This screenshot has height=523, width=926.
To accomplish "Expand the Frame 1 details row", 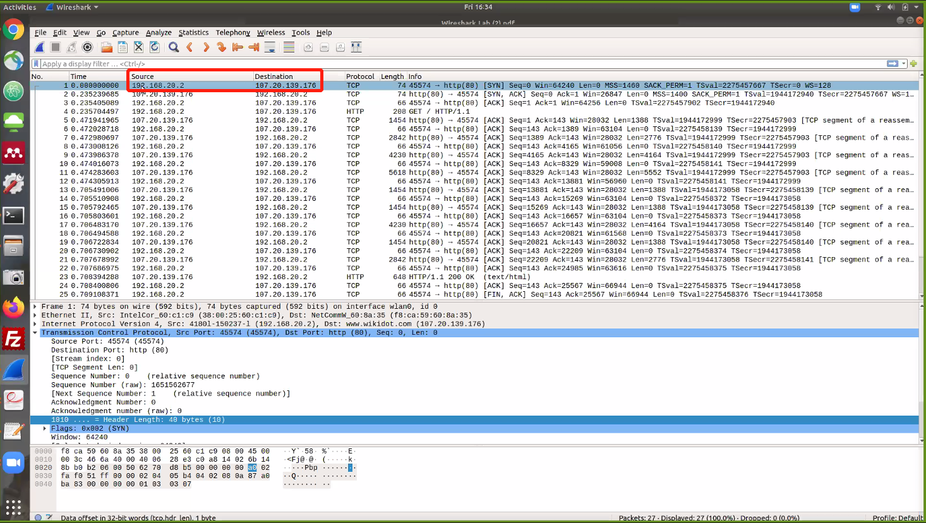I will (35, 306).
